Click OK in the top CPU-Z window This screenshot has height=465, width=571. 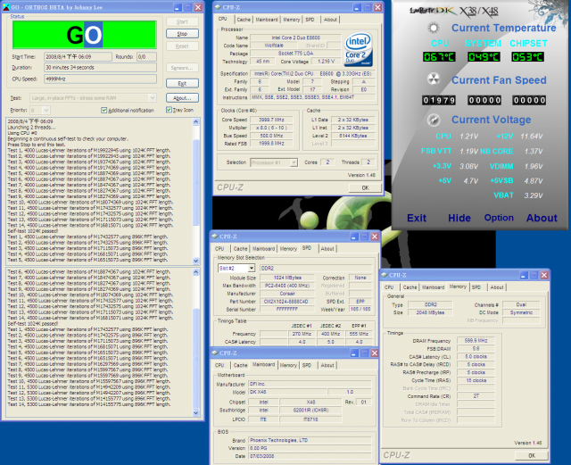(x=365, y=187)
